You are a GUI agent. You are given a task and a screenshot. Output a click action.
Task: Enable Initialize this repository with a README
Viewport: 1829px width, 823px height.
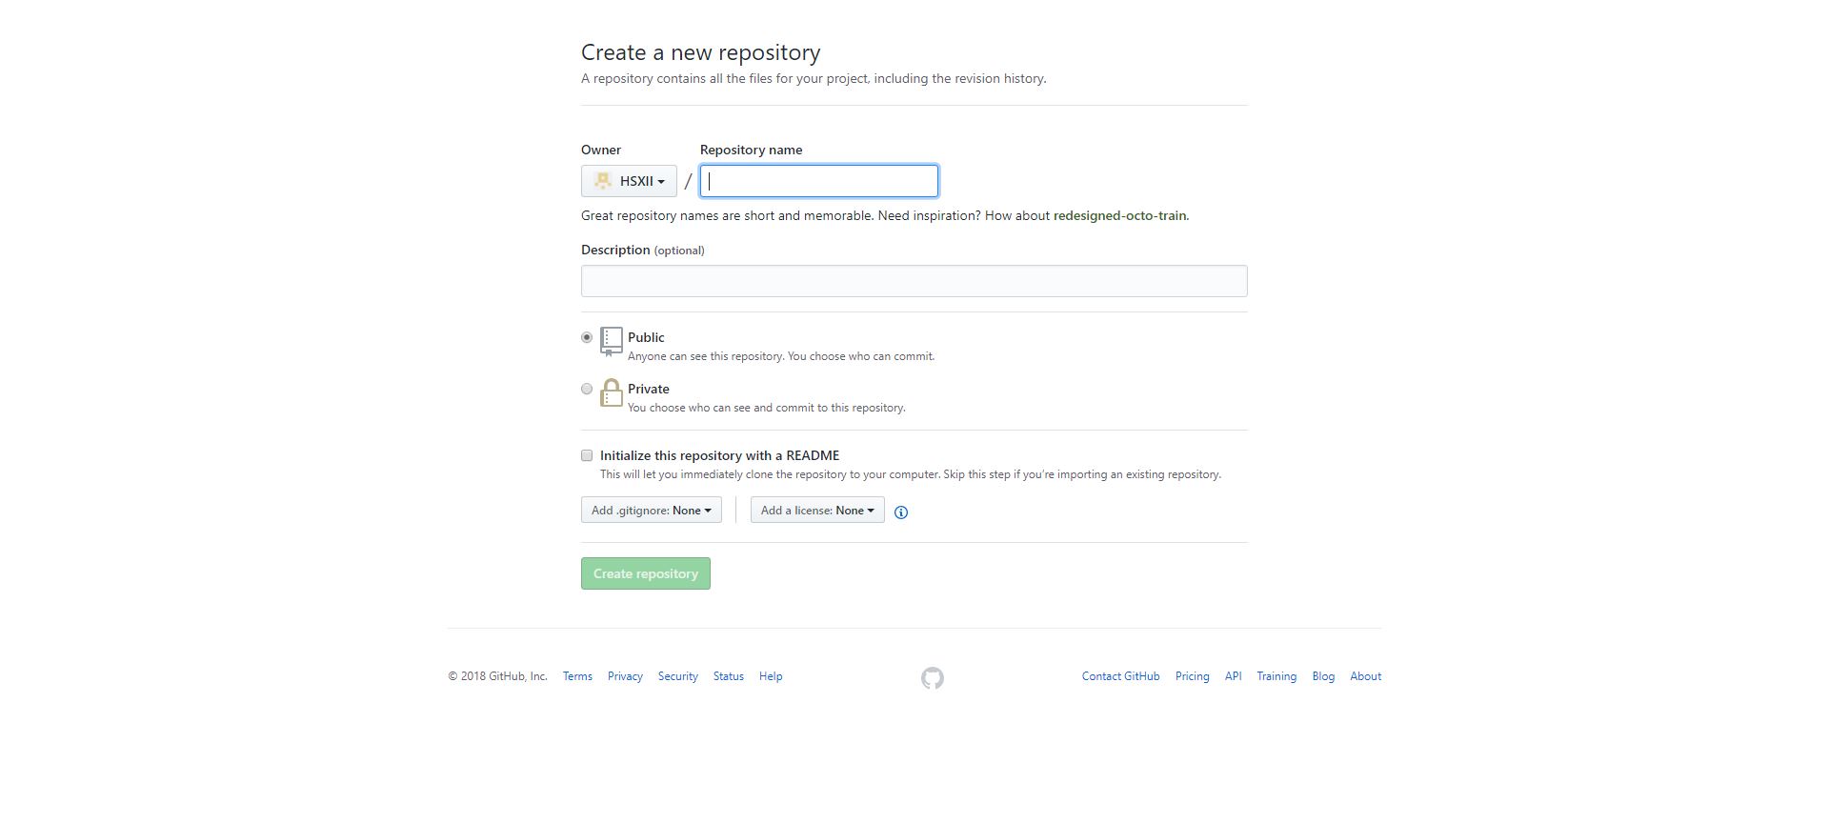(587, 455)
